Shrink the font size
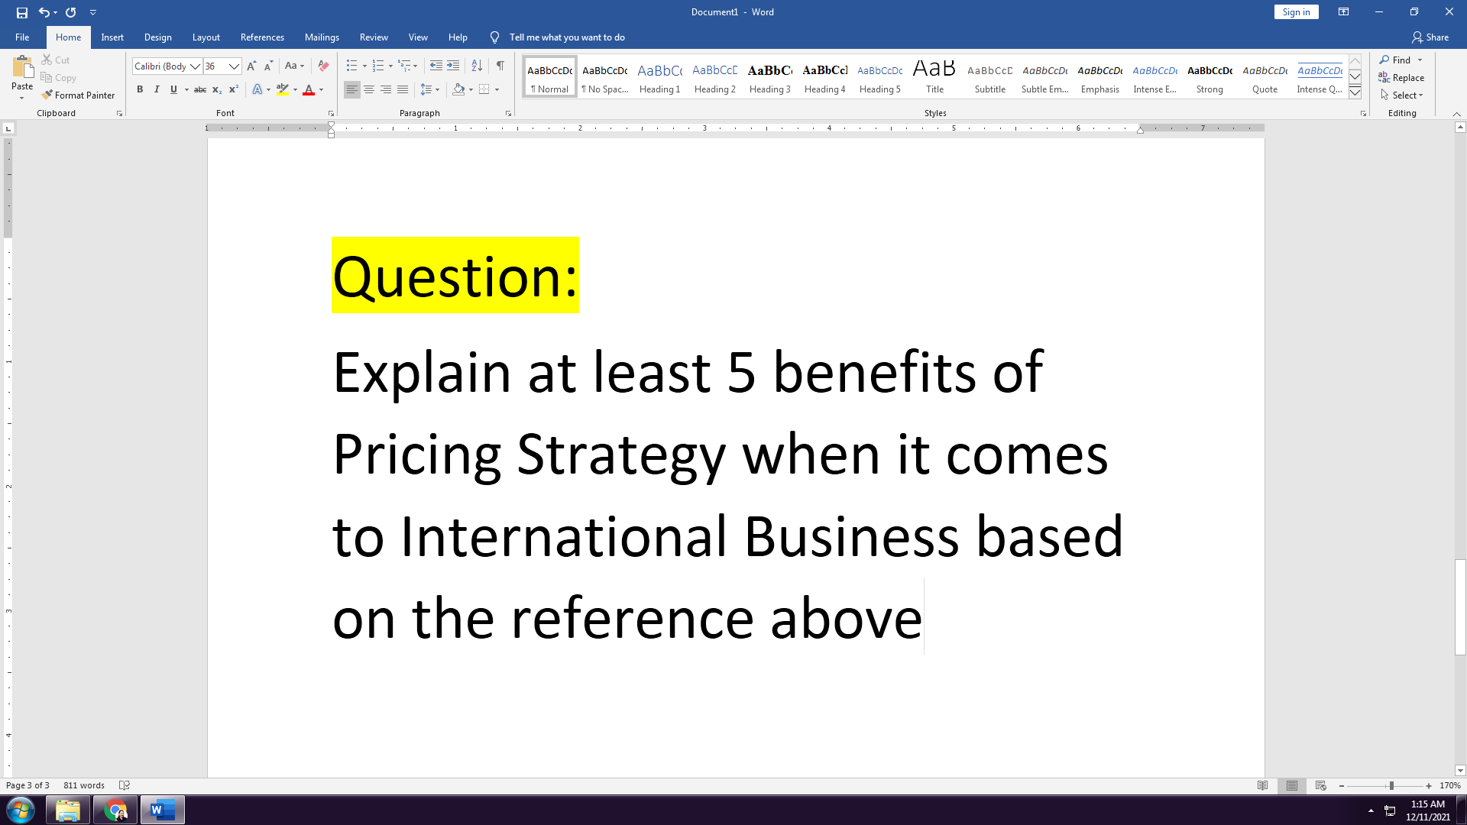 [x=268, y=66]
